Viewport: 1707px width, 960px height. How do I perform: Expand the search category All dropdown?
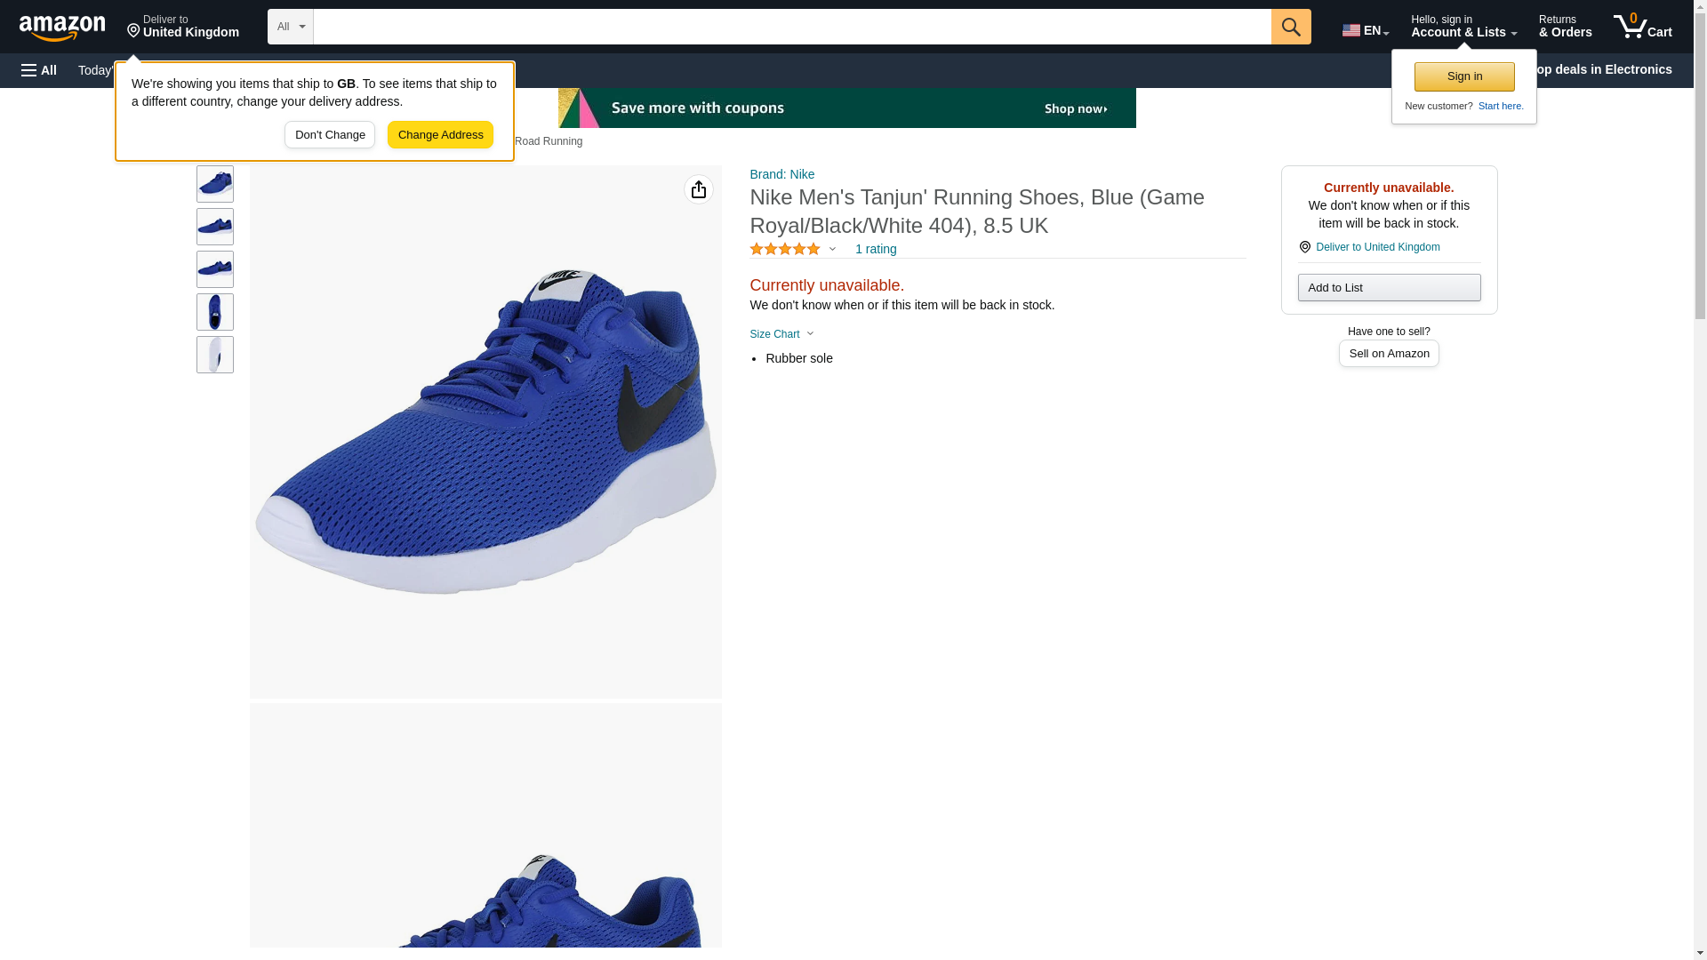click(x=291, y=27)
